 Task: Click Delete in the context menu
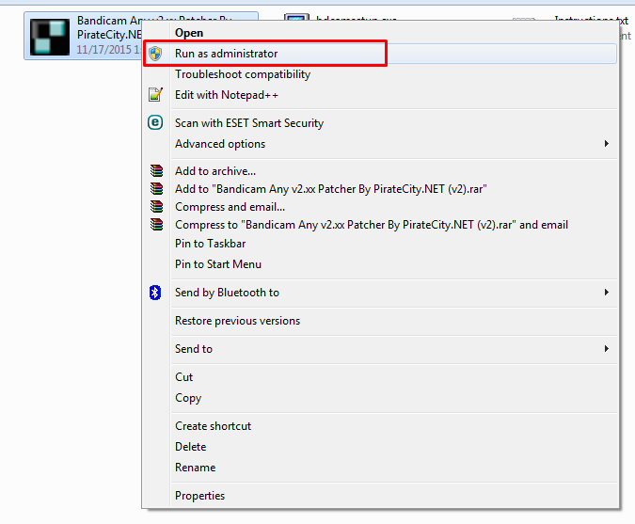pos(191,447)
